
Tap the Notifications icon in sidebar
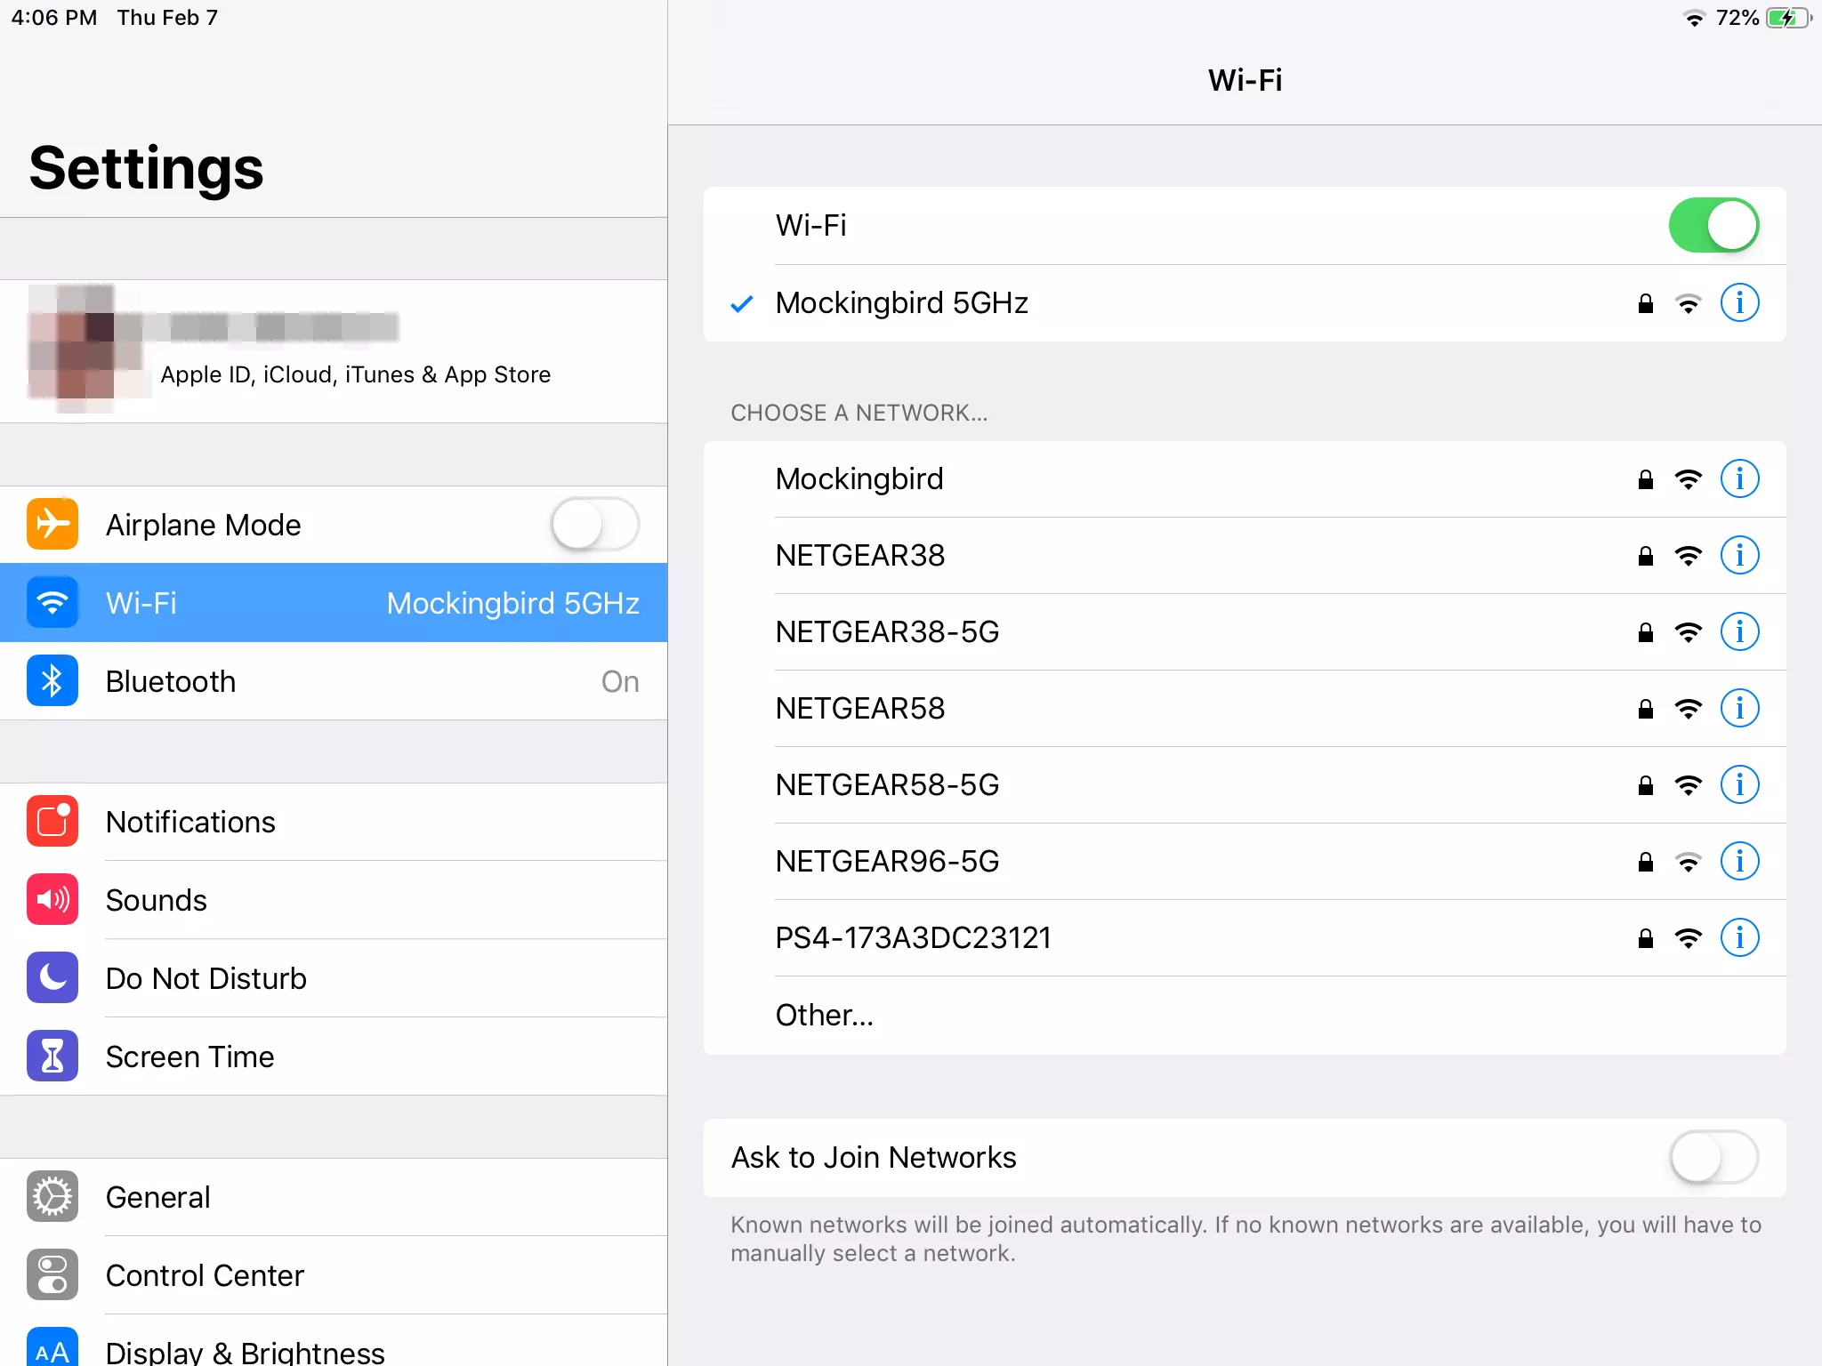coord(52,821)
